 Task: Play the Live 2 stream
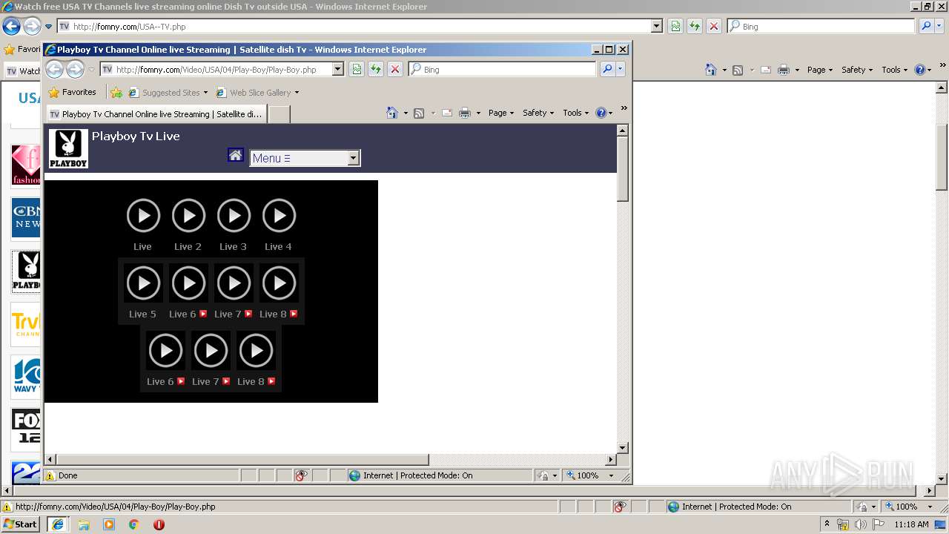[x=188, y=216]
